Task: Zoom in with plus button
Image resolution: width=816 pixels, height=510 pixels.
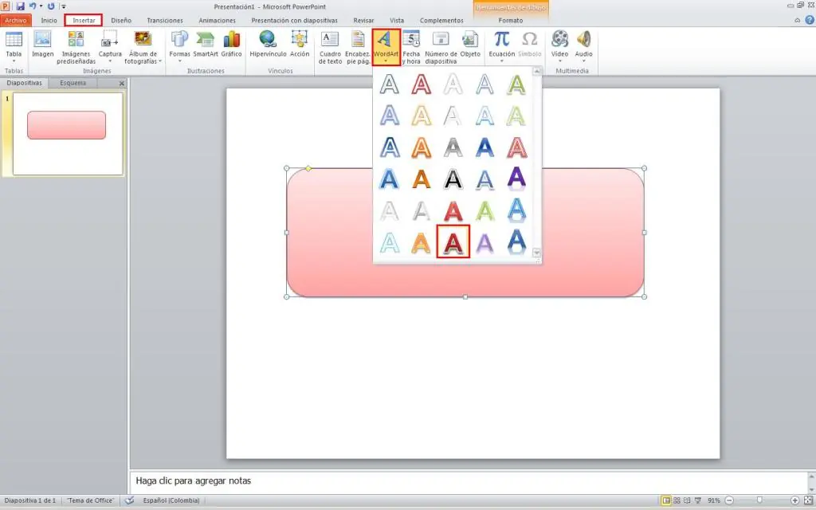Action: (x=794, y=500)
